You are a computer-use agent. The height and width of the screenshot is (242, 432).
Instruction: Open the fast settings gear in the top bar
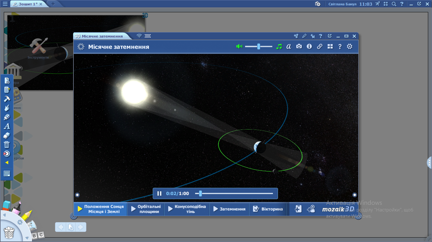tap(318, 4)
